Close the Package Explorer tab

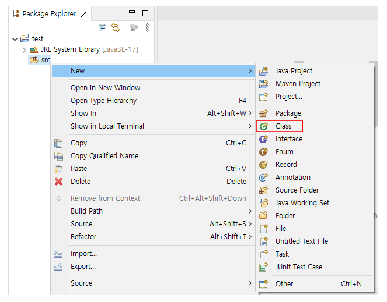pos(83,15)
